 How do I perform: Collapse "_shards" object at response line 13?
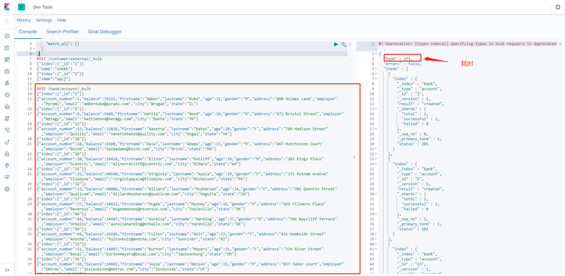[376, 109]
